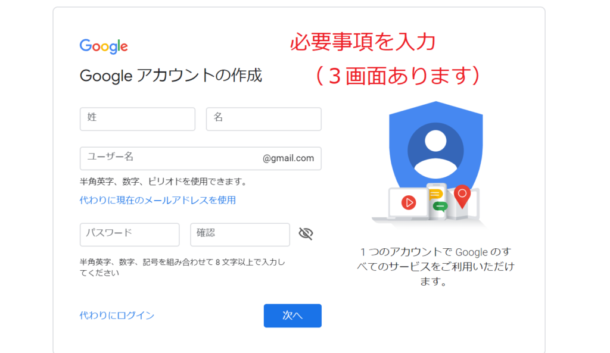Select the 確認 confirm password field
The width and height of the screenshot is (610, 353).
point(240,235)
